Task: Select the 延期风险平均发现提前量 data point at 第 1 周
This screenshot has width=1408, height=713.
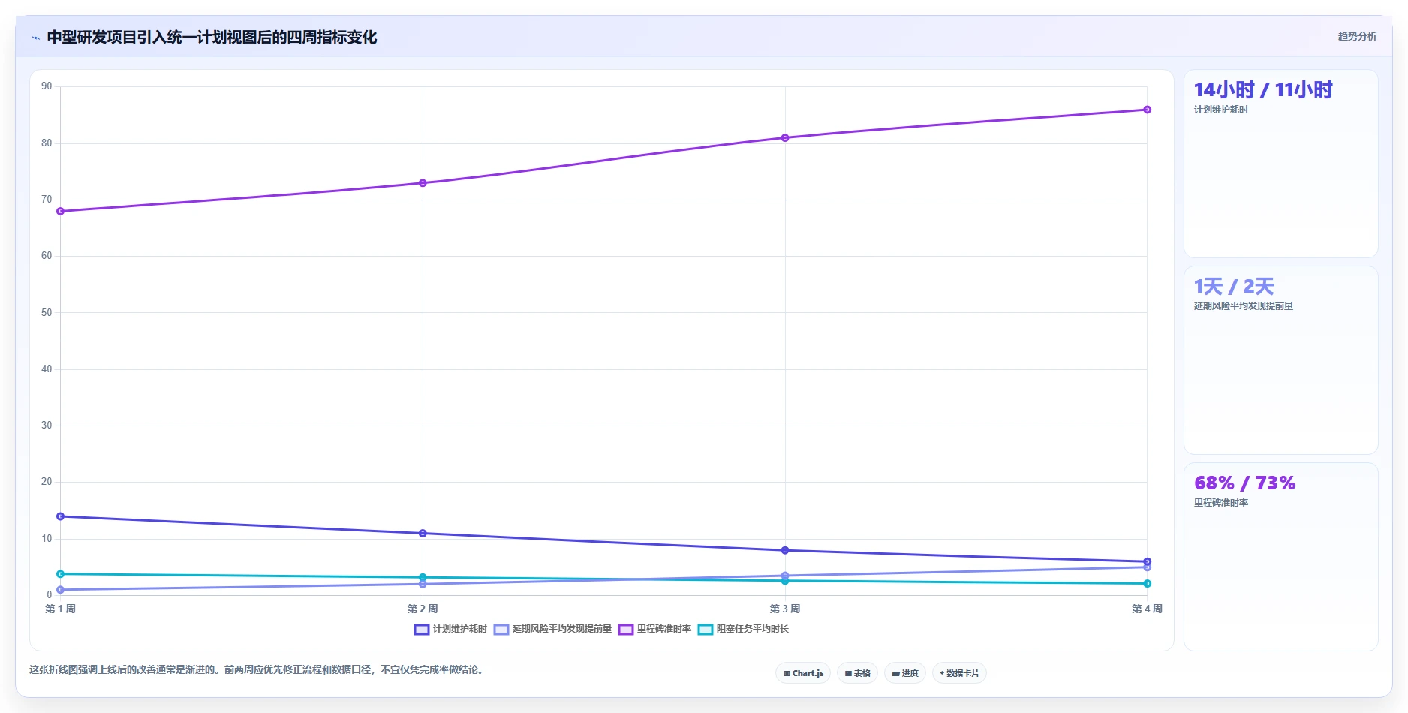Action: (x=61, y=590)
